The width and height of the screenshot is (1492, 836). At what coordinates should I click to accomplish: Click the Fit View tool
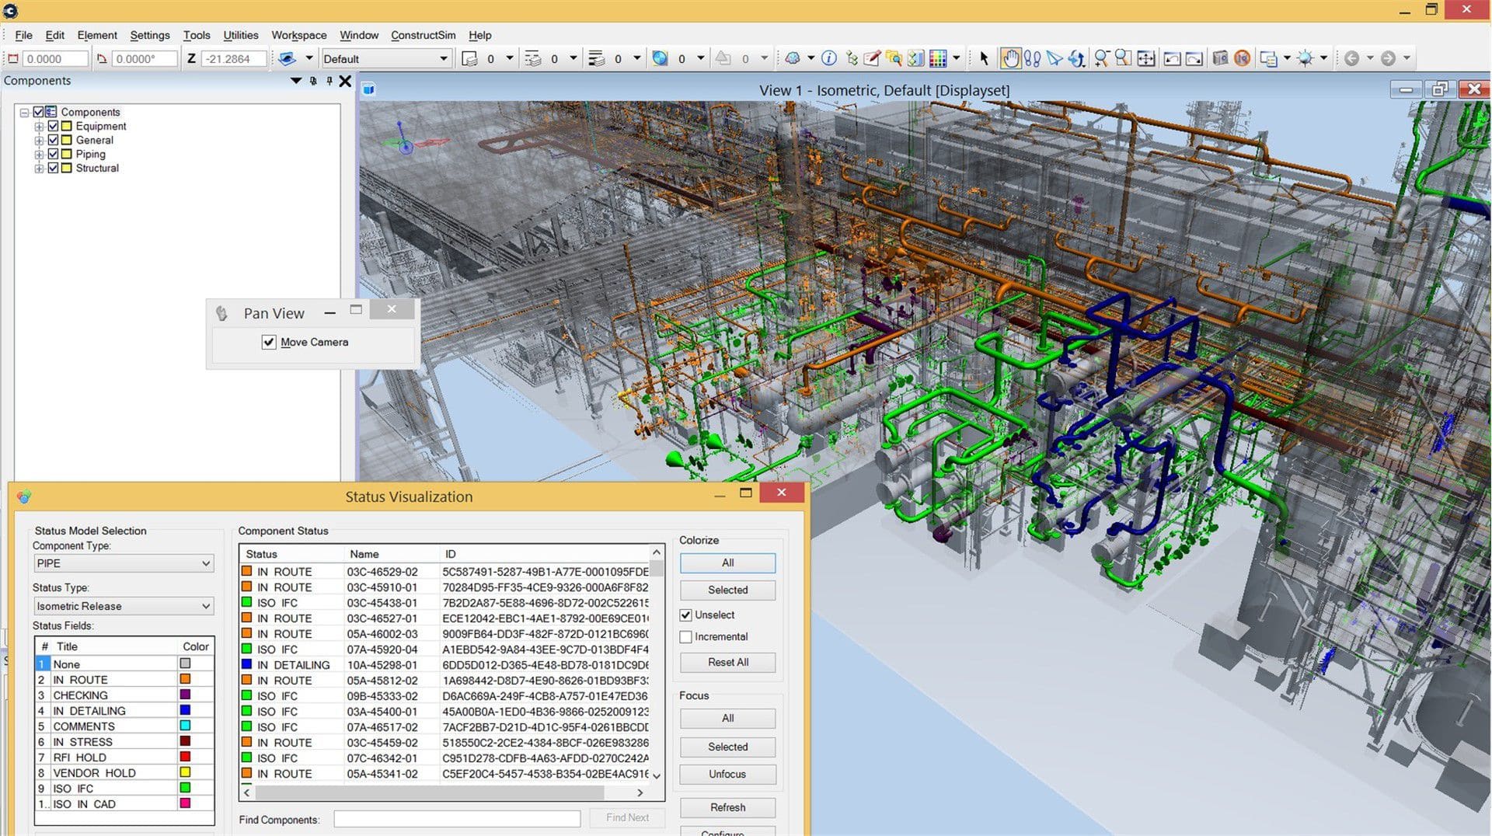click(1146, 57)
